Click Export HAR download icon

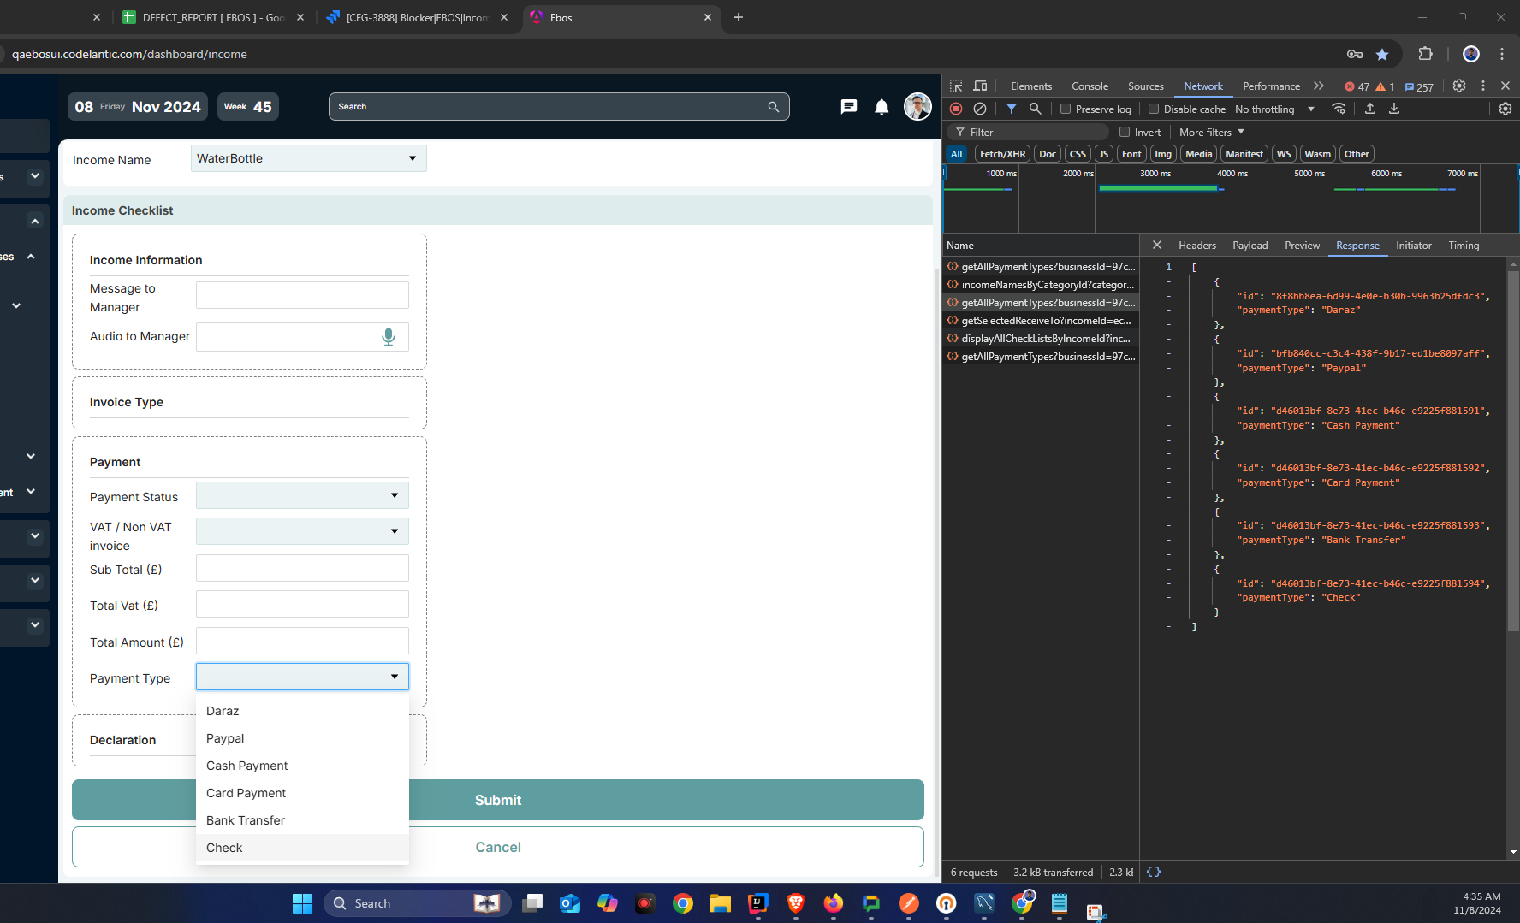(1394, 109)
